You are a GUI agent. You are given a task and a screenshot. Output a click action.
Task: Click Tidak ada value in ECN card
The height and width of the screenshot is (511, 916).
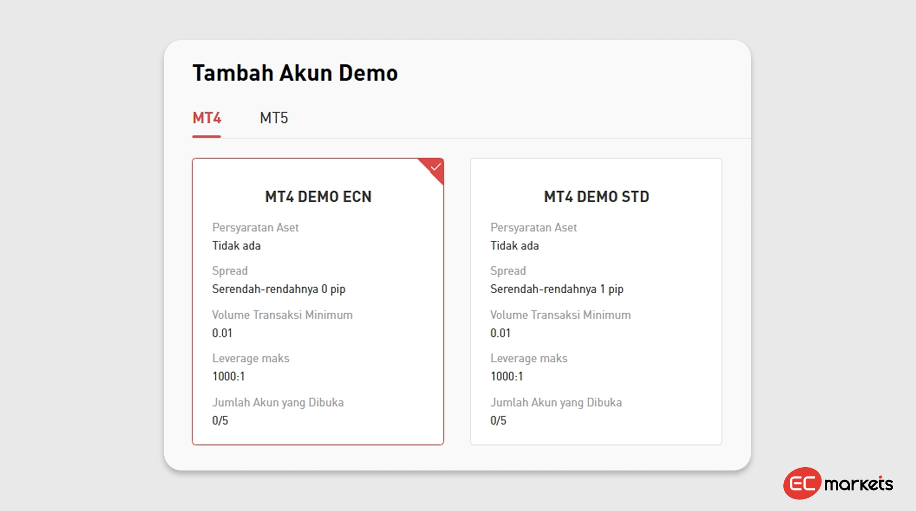coord(236,245)
